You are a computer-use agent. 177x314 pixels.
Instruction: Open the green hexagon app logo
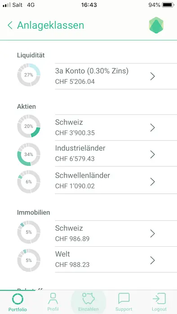pyautogui.click(x=156, y=25)
